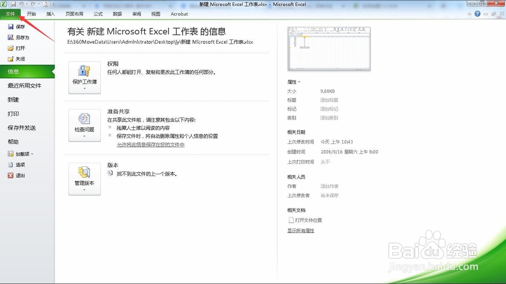Click 打开 (Open) in backstage menu
This screenshot has width=506, height=284.
point(16,49)
